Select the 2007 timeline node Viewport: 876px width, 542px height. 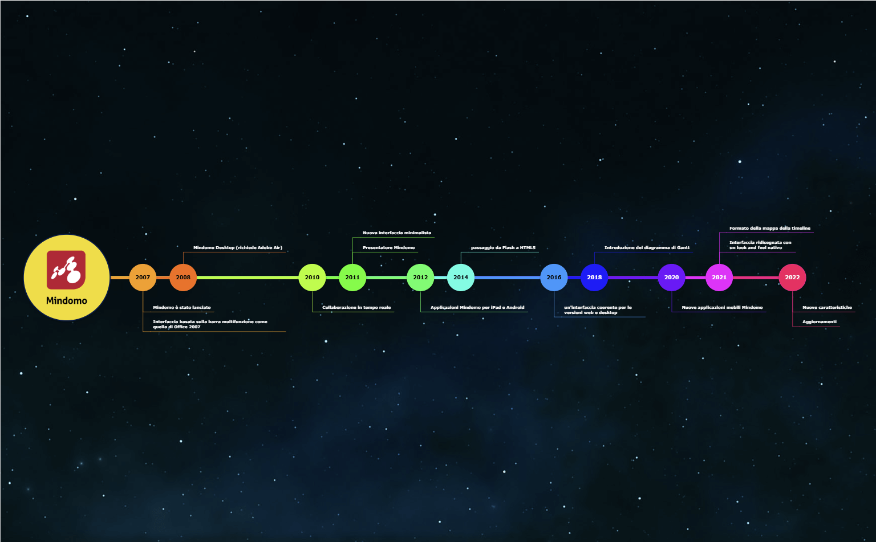143,278
